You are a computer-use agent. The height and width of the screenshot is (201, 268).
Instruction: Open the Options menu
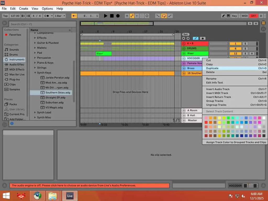click(x=47, y=9)
